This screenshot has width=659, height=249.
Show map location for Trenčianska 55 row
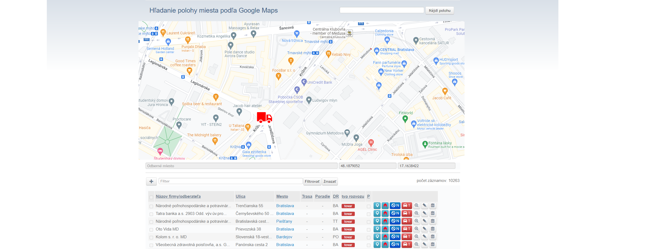click(x=377, y=206)
